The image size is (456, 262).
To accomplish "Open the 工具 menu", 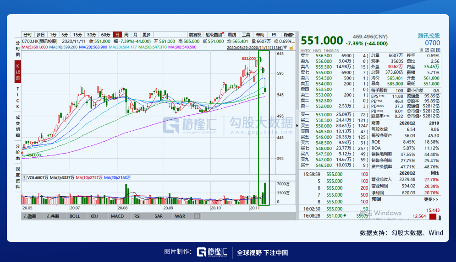I will (246, 35).
